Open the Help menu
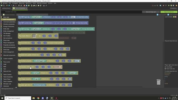Image resolution: width=178 pixels, height=100 pixels. point(55,3)
